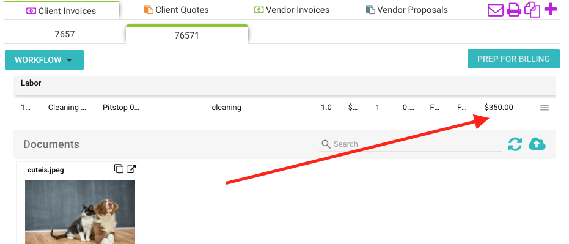Click the 'cleaning' description cell

[226, 108]
